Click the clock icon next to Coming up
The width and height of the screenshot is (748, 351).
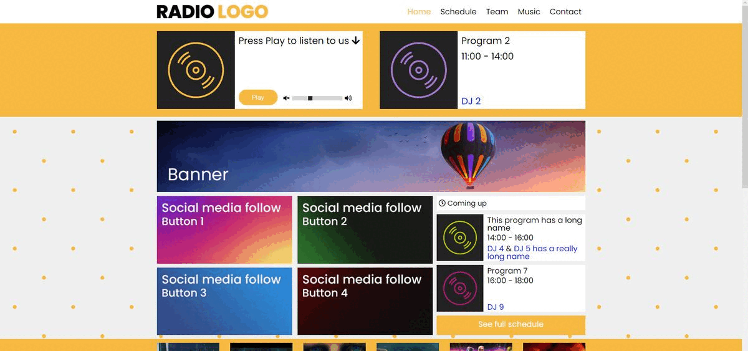click(442, 203)
